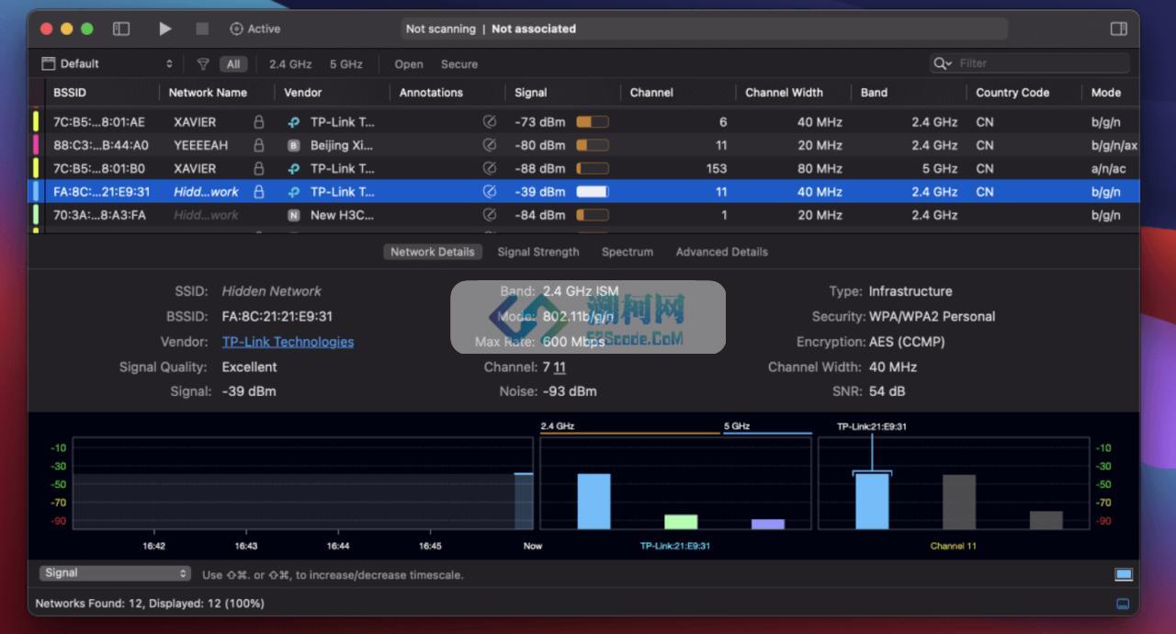Click green color tag of 70:3A:...8:A3:FA

pos(36,215)
